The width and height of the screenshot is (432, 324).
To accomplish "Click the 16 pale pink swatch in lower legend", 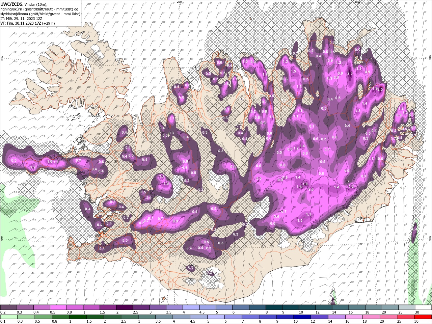I will click(354, 317).
